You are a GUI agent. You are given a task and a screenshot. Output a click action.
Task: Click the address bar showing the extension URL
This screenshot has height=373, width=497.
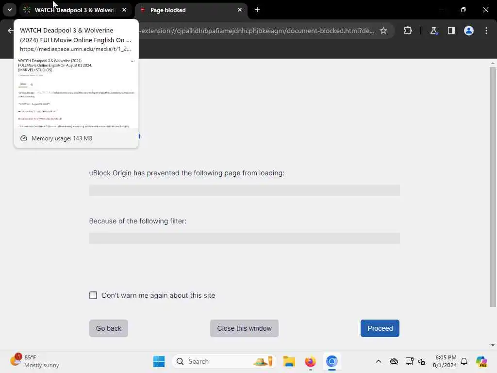[257, 31]
